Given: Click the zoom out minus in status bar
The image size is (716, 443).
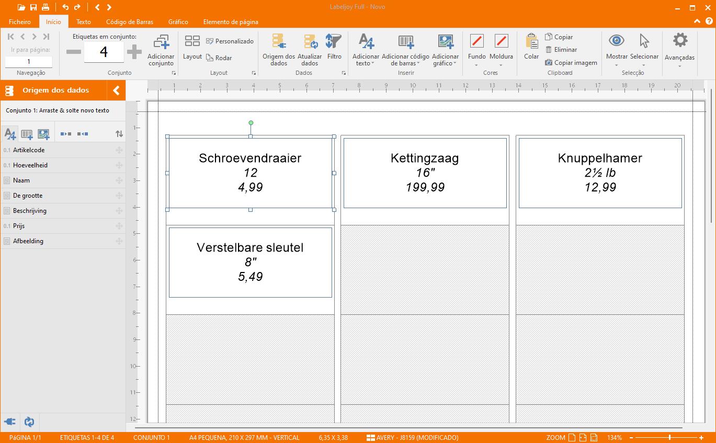Looking at the screenshot, I should click(631, 437).
